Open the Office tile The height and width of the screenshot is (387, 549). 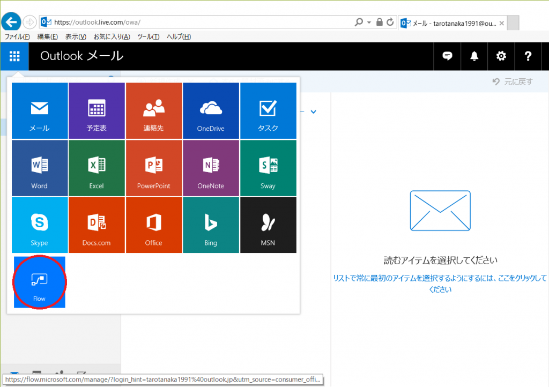(154, 225)
